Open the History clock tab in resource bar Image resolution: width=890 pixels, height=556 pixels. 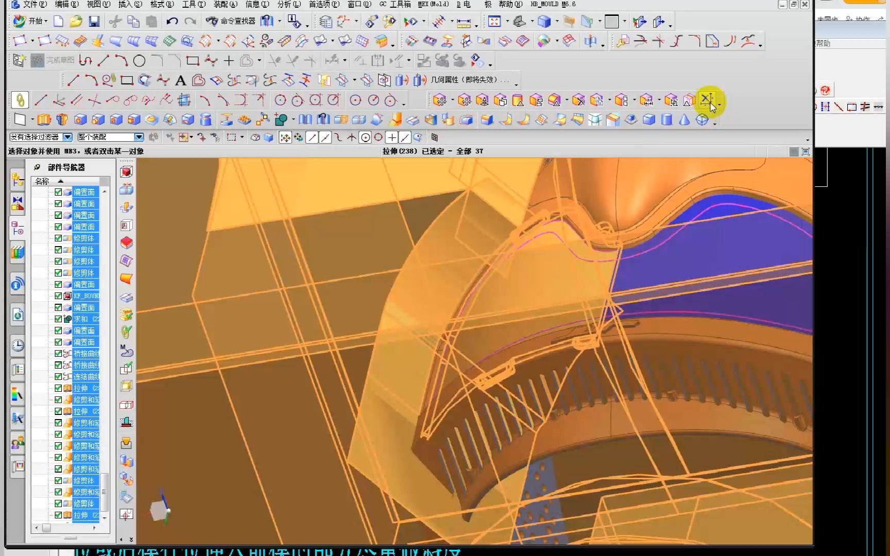click(x=18, y=345)
